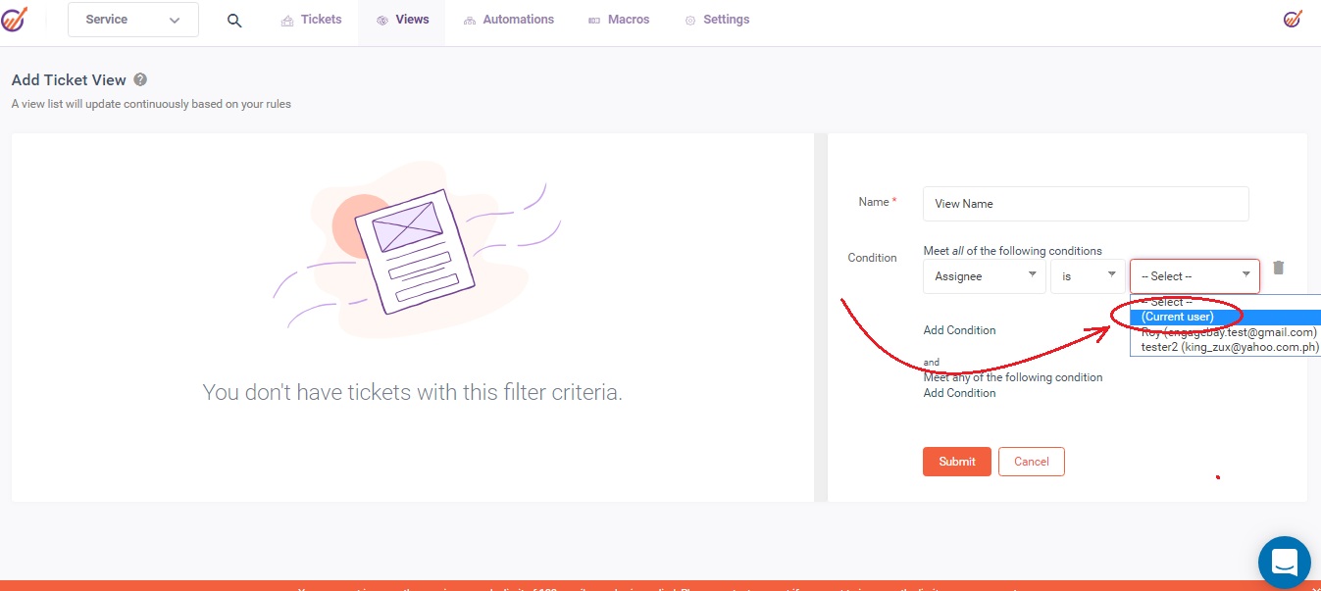
Task: Open the search magnifier icon
Action: 234,21
